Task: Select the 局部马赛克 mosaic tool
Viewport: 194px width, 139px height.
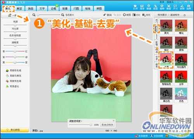Action: tap(14, 76)
